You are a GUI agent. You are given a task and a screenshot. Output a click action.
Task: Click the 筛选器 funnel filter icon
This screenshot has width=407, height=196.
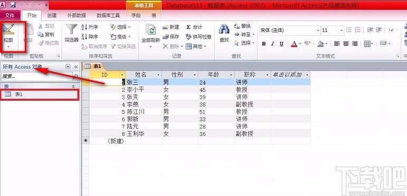71,30
